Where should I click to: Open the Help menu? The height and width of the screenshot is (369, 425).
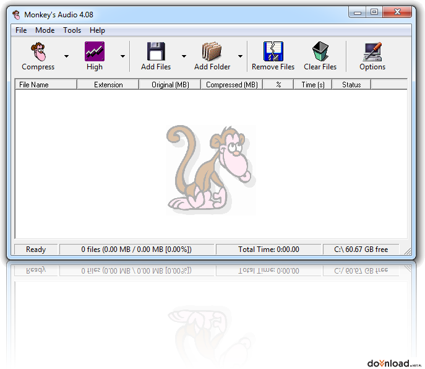pyautogui.click(x=97, y=30)
